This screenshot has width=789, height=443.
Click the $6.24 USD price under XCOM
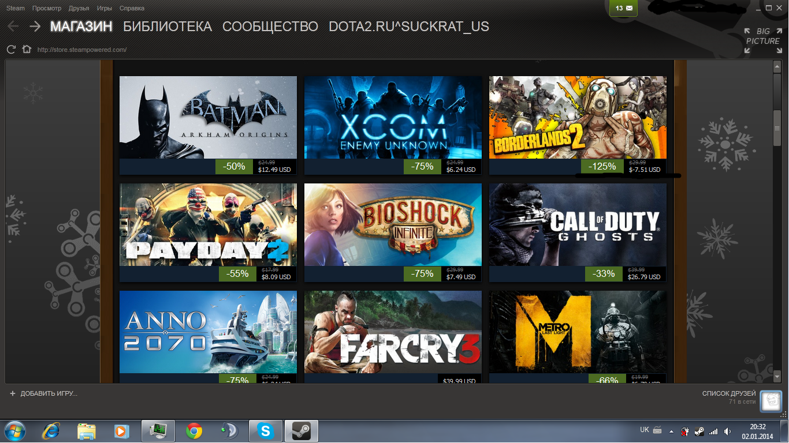coord(462,170)
